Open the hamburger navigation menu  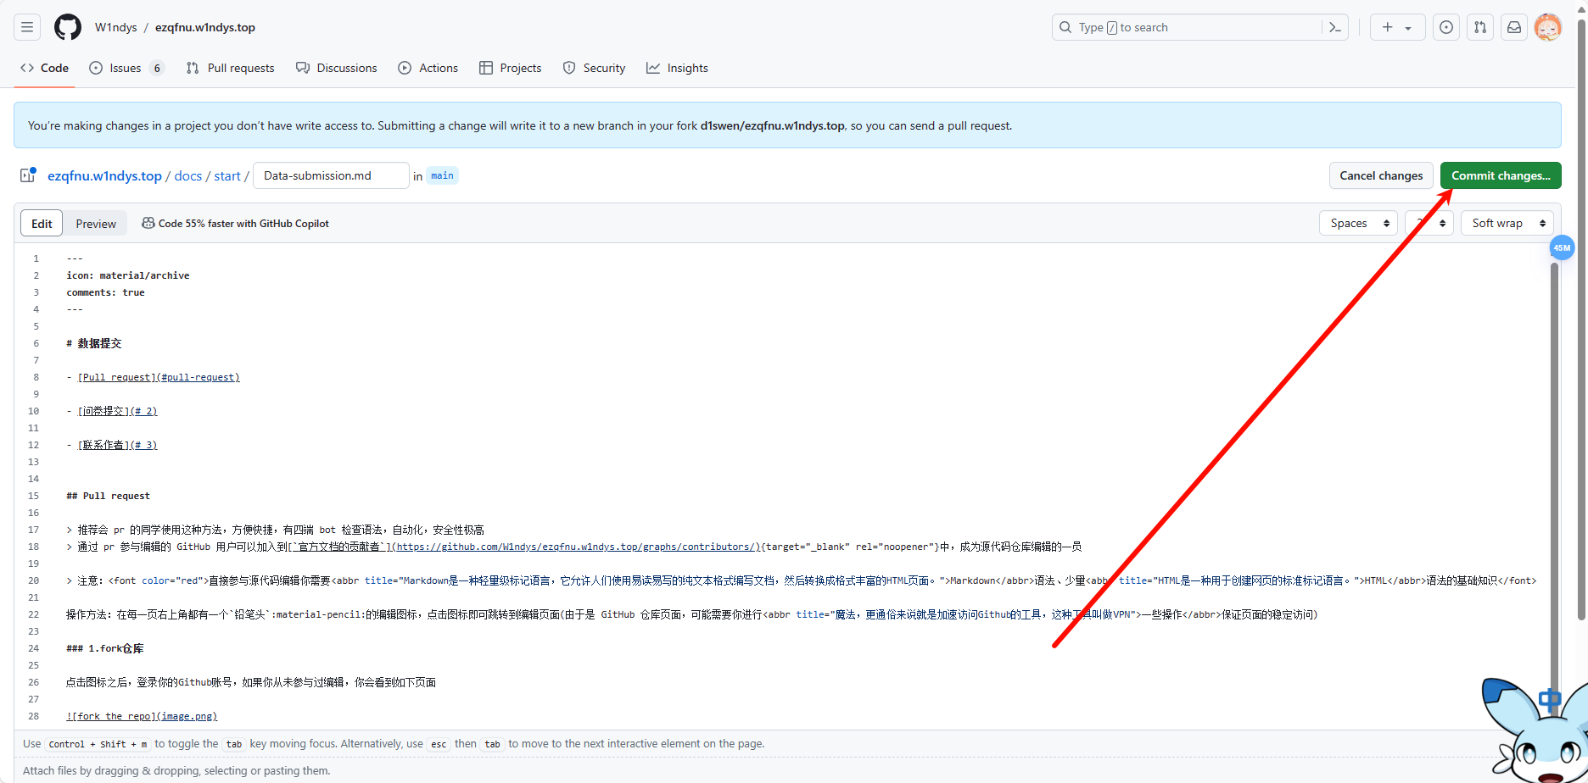click(x=27, y=27)
